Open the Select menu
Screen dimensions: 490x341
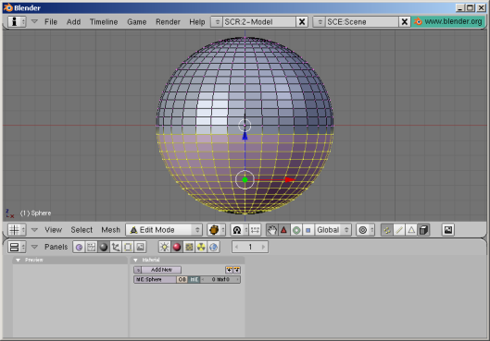(x=82, y=230)
